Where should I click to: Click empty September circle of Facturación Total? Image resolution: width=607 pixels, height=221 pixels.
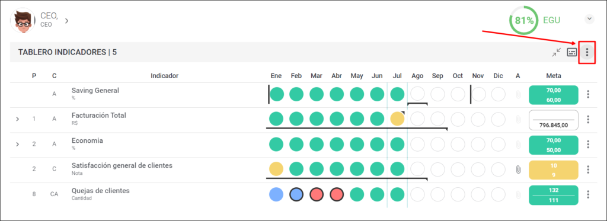click(438, 119)
